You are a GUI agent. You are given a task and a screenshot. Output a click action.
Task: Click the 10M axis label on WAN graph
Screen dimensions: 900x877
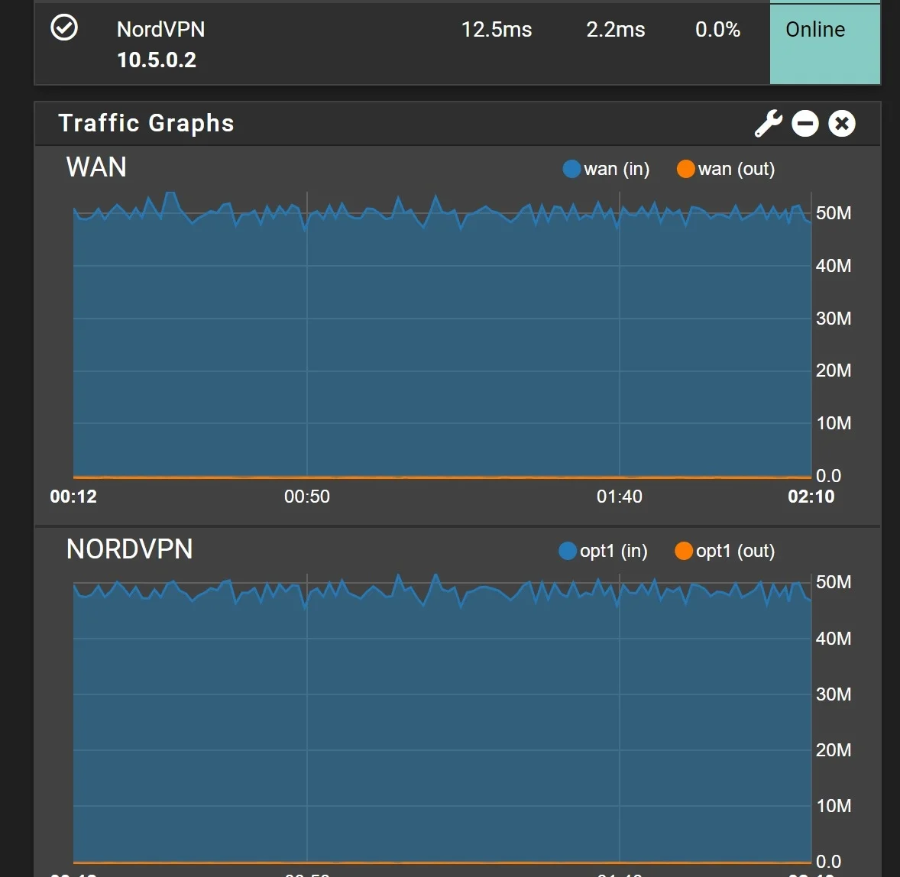tap(834, 423)
